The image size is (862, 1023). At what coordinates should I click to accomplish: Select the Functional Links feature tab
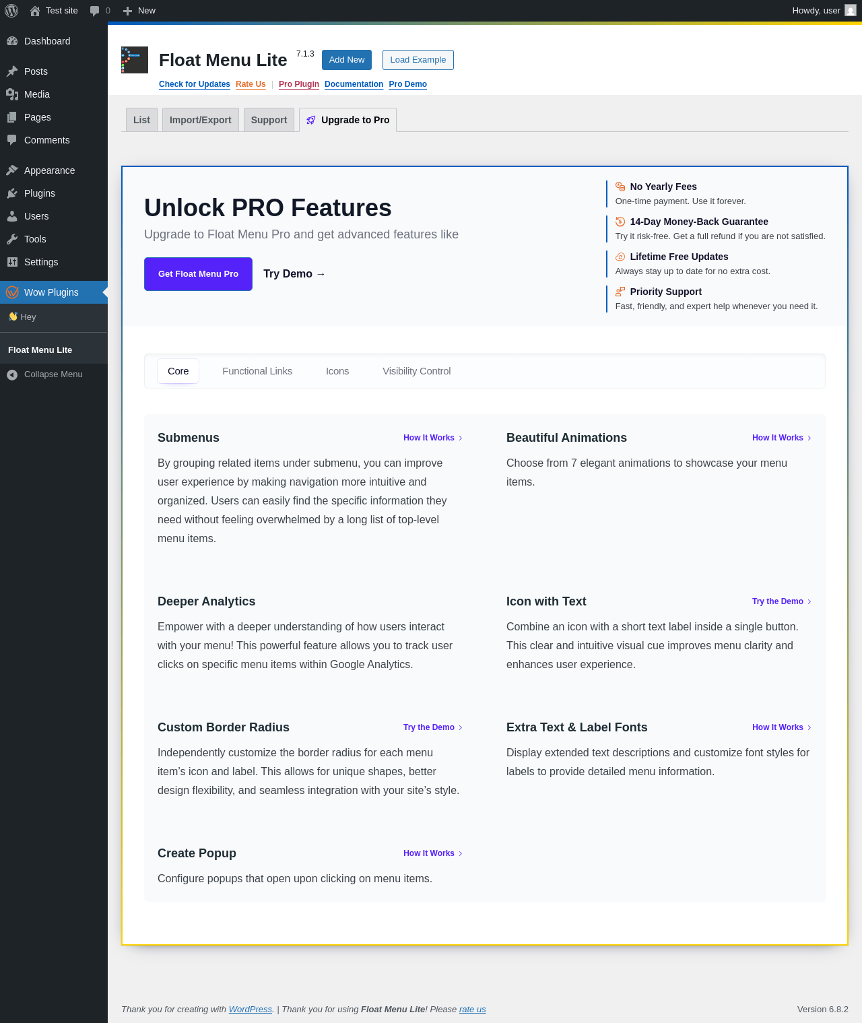(257, 371)
